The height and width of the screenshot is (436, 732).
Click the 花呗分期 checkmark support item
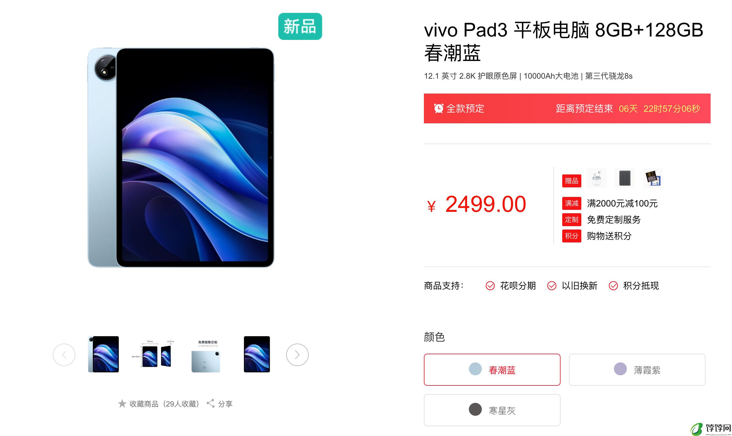point(511,286)
